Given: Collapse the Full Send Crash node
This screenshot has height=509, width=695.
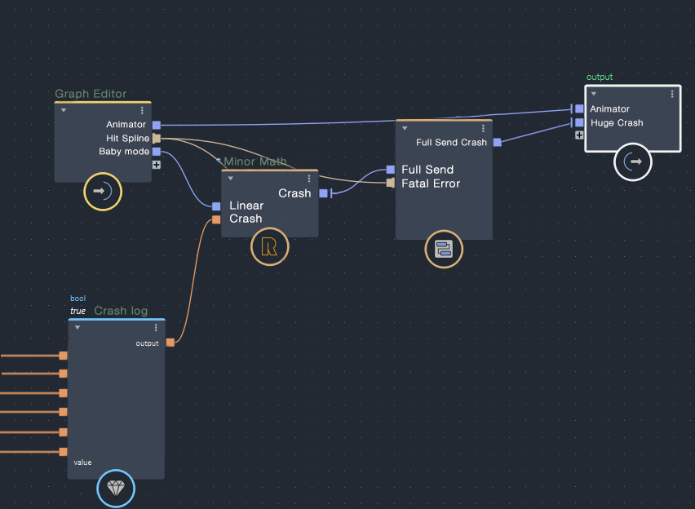Looking at the screenshot, I should tap(405, 129).
